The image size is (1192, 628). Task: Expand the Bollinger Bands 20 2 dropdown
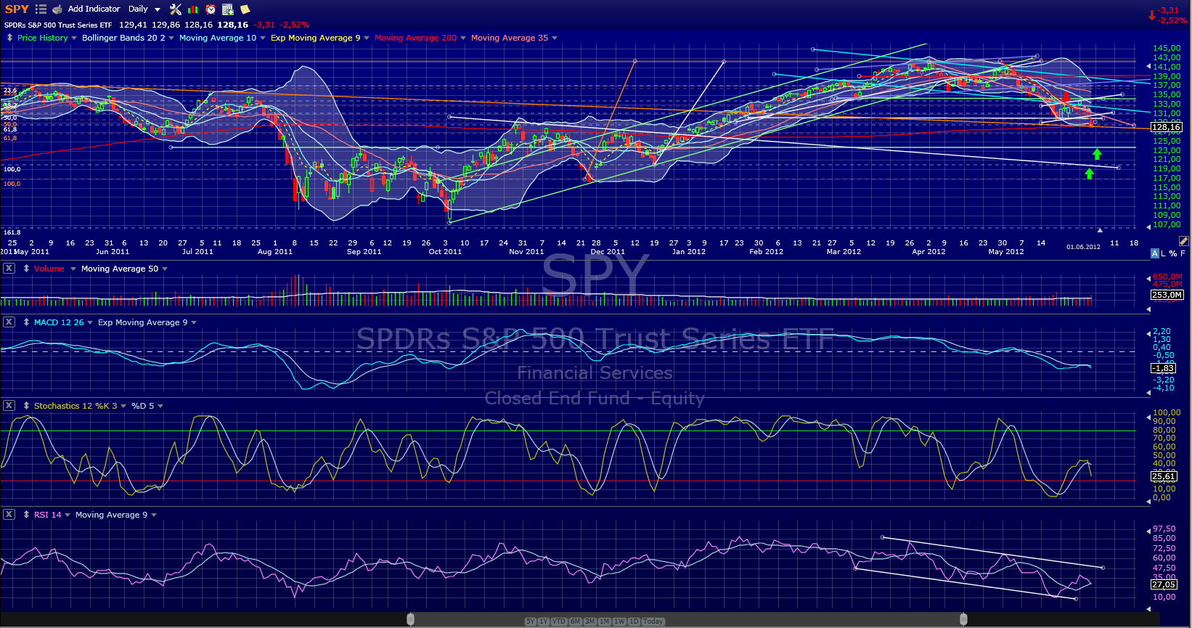[x=171, y=38]
